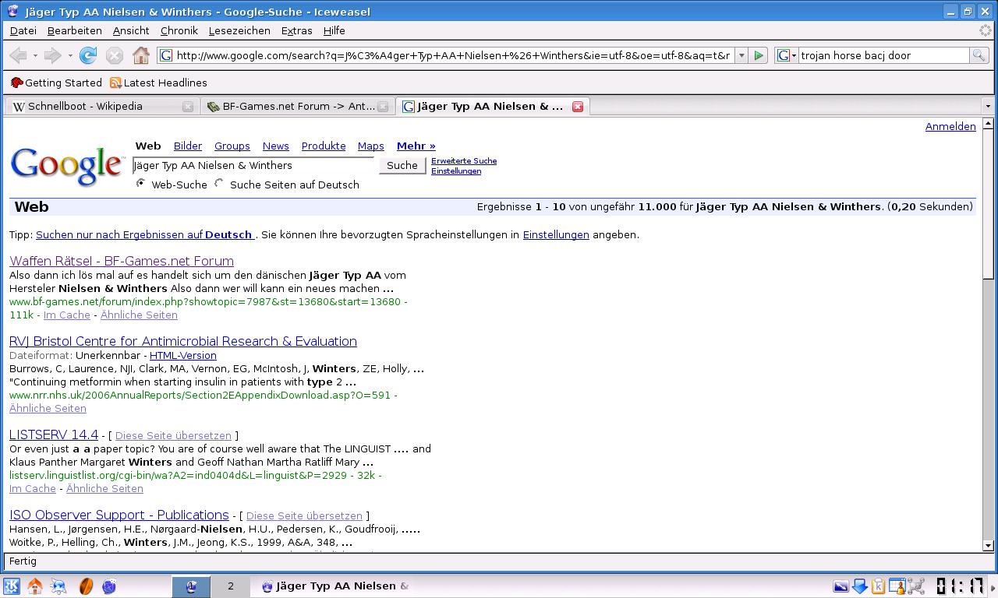Open the Waffen Rätsel - BF-Games.net Forum result
This screenshot has height=598, width=998.
(x=122, y=261)
